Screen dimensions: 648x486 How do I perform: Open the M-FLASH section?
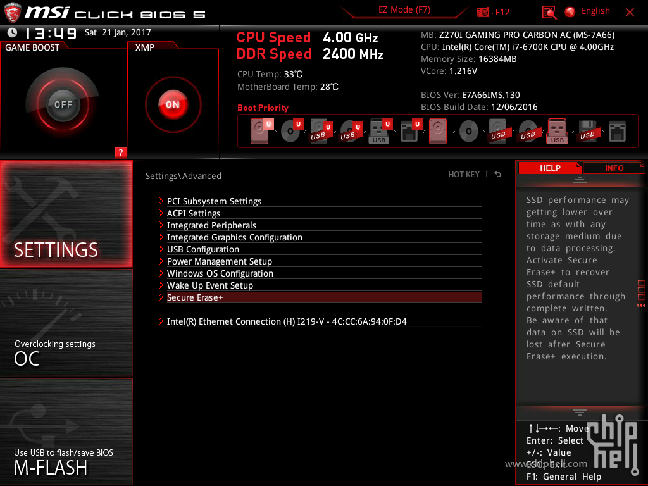click(66, 431)
